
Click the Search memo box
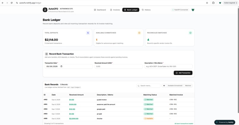pos(148,86)
